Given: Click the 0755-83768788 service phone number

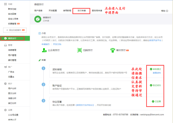Looking at the screenshot, I should [x=121, y=115].
